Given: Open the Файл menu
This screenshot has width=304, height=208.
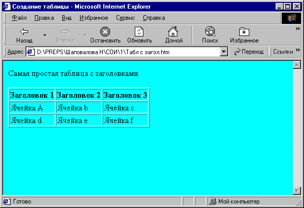Looking at the screenshot, I should pos(19,18).
